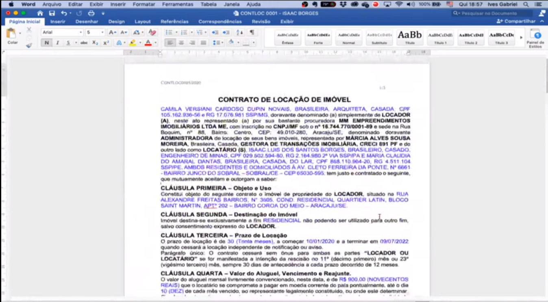Click the Format Painter brush icon
The width and height of the screenshot is (548, 302).
[29, 45]
